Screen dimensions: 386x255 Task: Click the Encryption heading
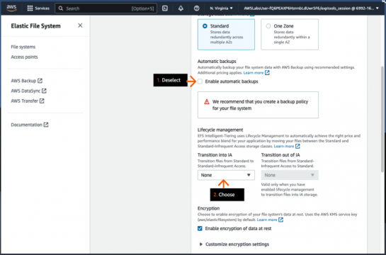click(x=208, y=208)
